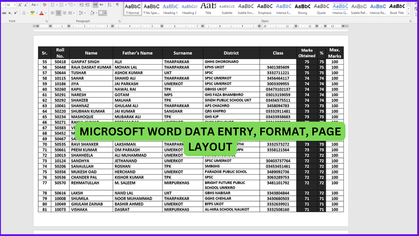Apply subscript formatting
This screenshot has height=236, width=419.
pyautogui.click(x=10, y=13)
